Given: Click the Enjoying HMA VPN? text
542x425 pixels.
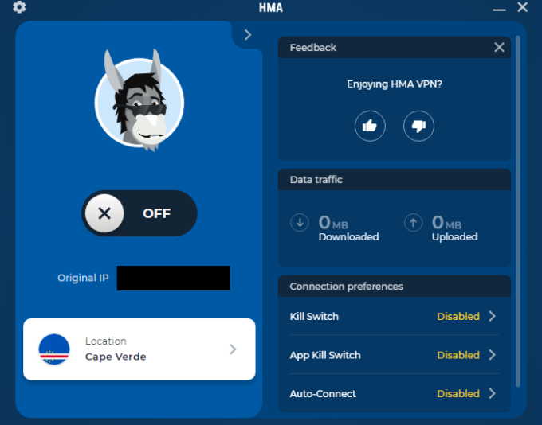Looking at the screenshot, I should [395, 84].
